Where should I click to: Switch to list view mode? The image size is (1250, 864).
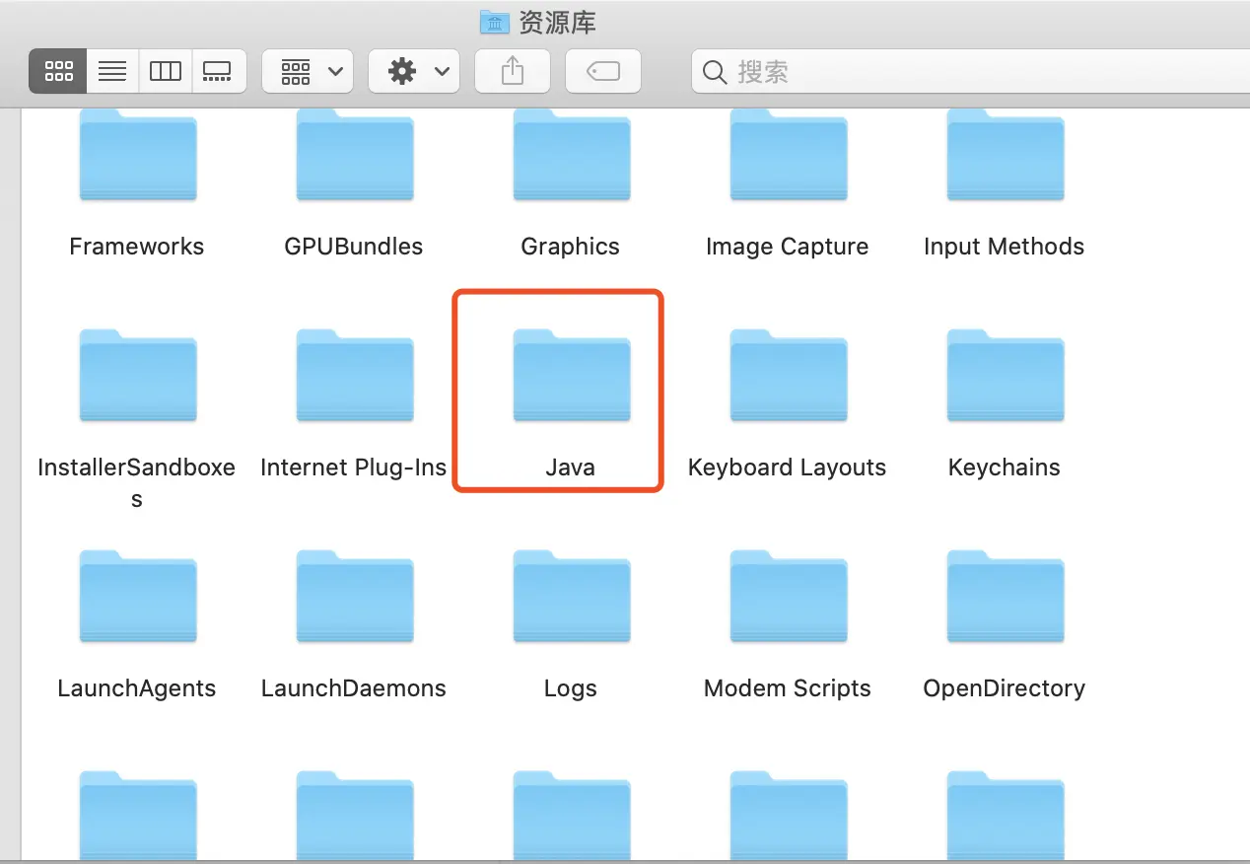click(112, 71)
